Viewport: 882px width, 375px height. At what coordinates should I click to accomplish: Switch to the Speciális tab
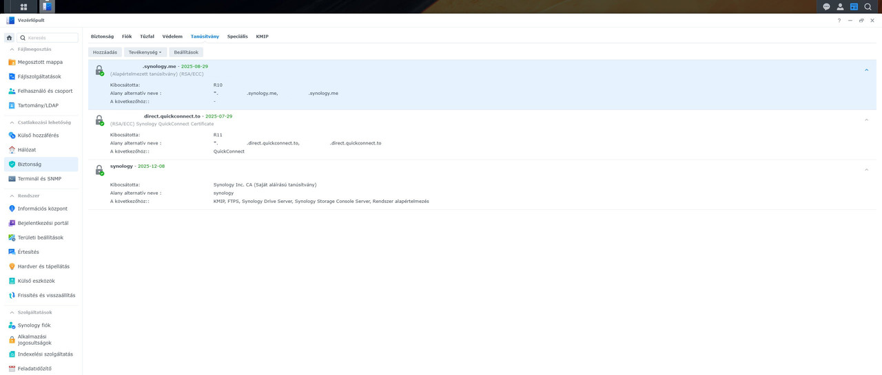tap(237, 36)
